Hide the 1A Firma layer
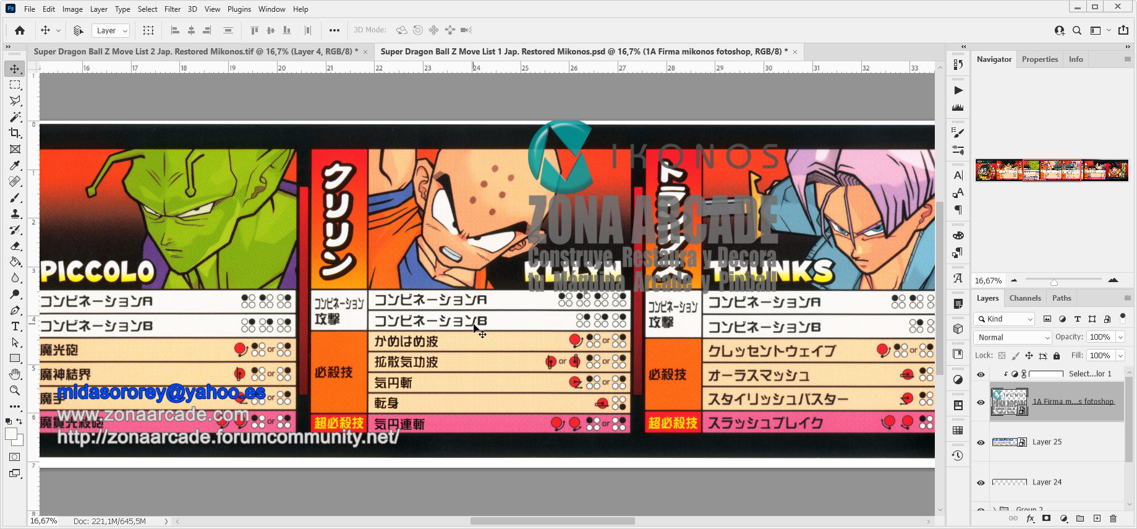Viewport: 1137px width, 529px height. [x=981, y=402]
